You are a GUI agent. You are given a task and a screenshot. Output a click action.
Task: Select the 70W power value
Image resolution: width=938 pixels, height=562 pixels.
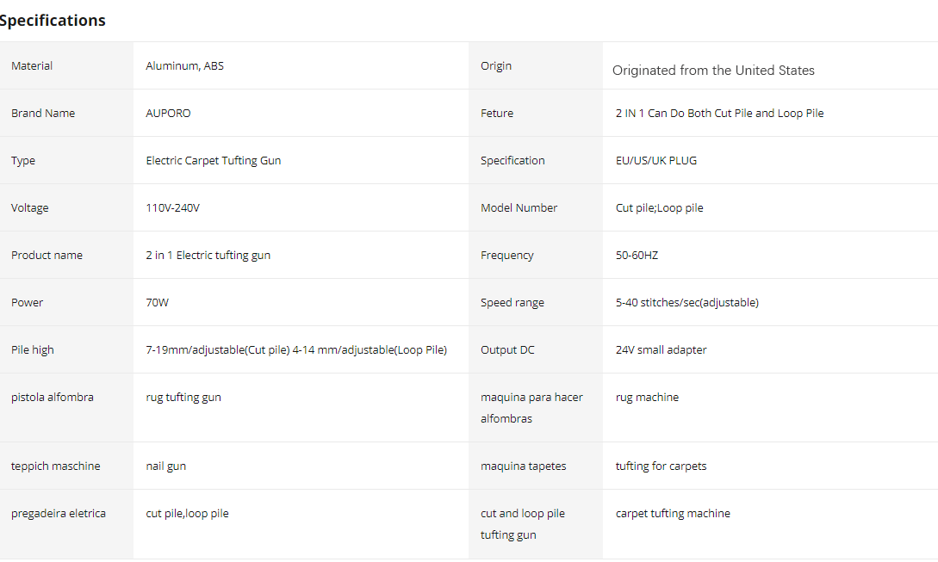(157, 302)
